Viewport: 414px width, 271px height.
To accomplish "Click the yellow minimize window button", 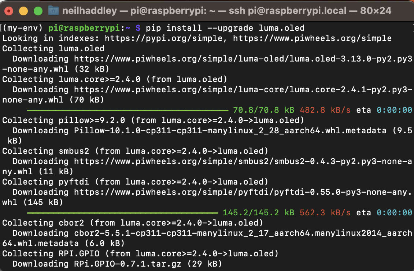I will pos(23,11).
